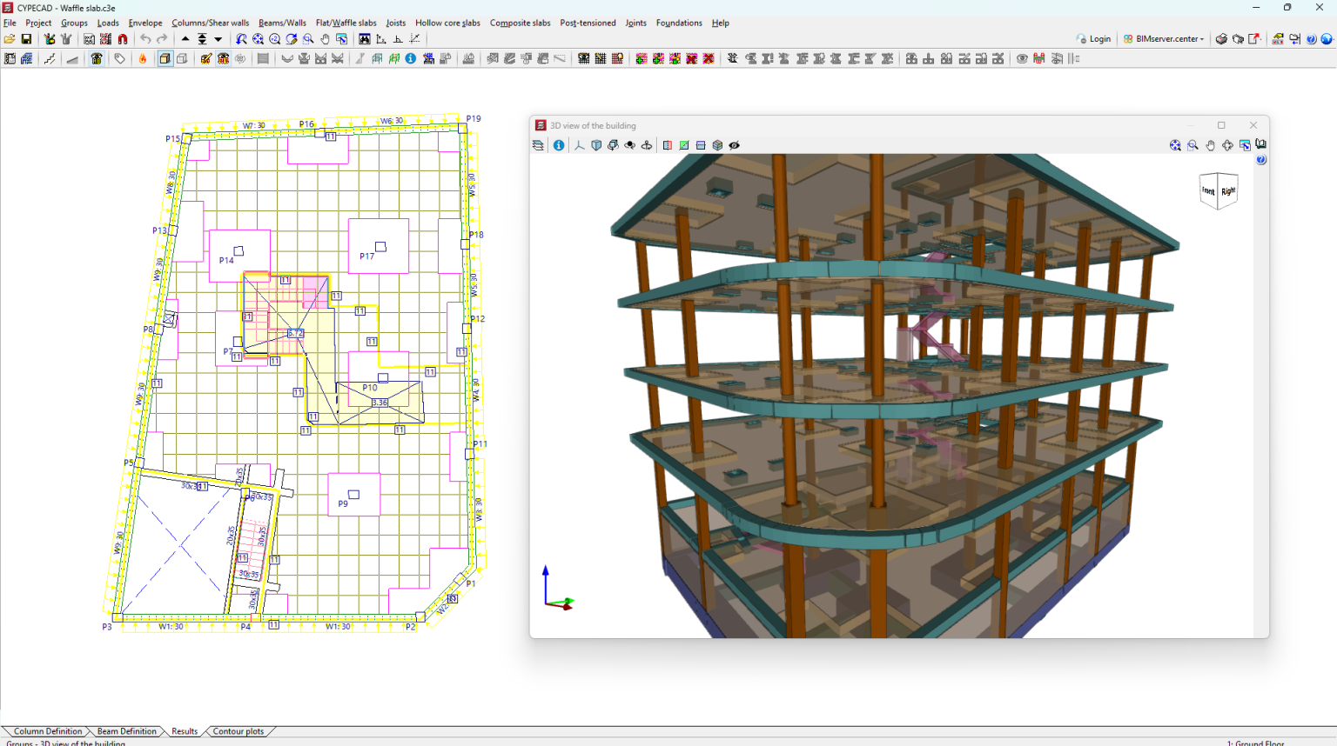
Task: Click the Save floppy disk icon
Action: tap(26, 39)
